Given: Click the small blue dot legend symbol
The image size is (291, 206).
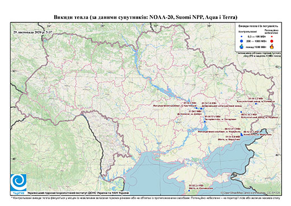Looking at the screenshot, I should (x=242, y=36).
